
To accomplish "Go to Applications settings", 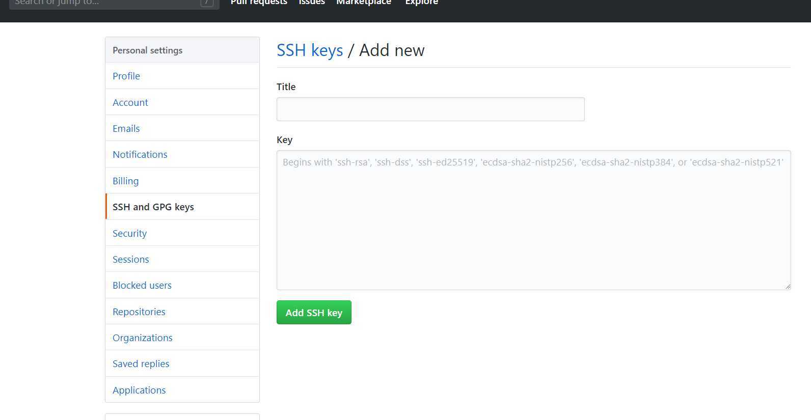I will (x=182, y=390).
